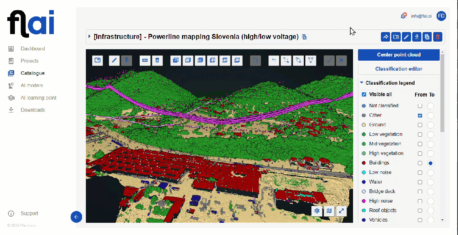Select To radio for Buildings

click(x=431, y=163)
